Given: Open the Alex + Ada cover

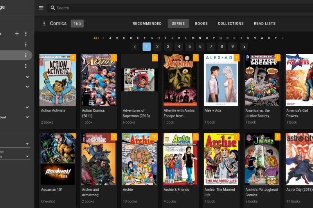Looking at the screenshot, I should click(x=221, y=80).
